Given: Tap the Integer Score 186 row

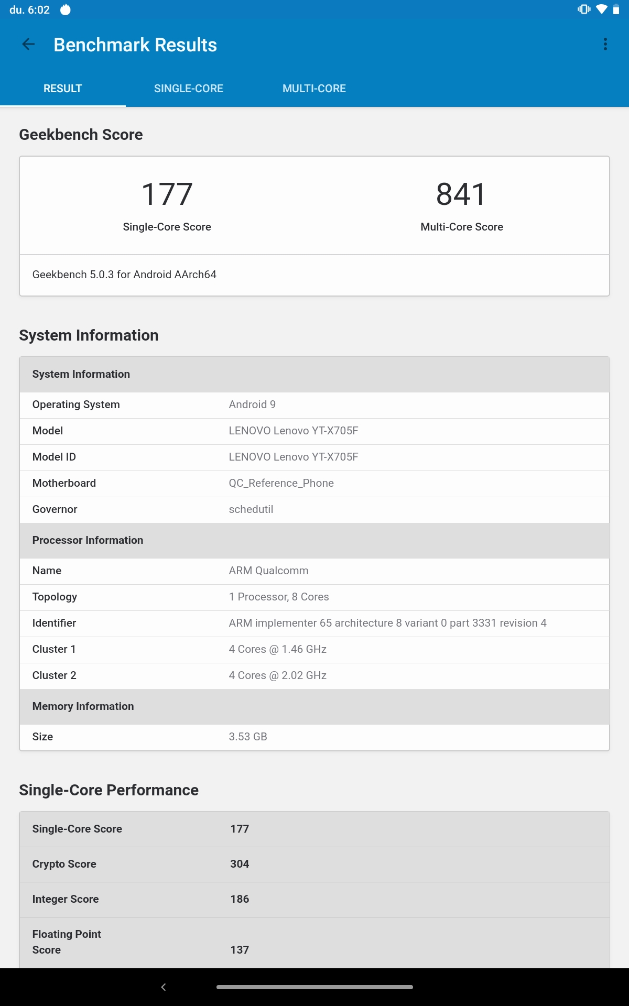Looking at the screenshot, I should pos(314,899).
